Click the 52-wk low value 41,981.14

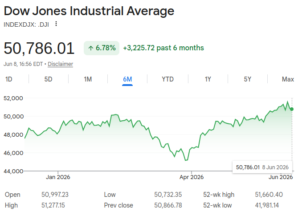[x=267, y=205]
